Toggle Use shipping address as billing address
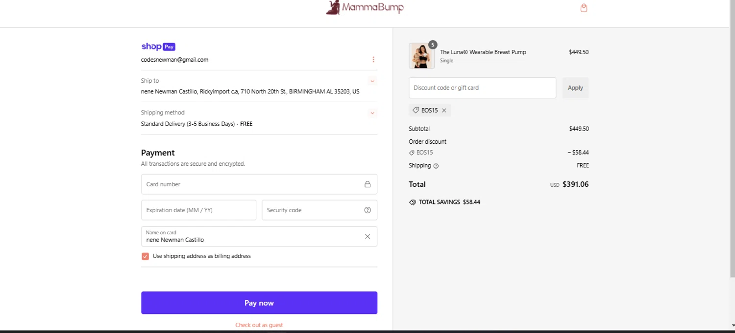The height and width of the screenshot is (333, 735). [145, 256]
